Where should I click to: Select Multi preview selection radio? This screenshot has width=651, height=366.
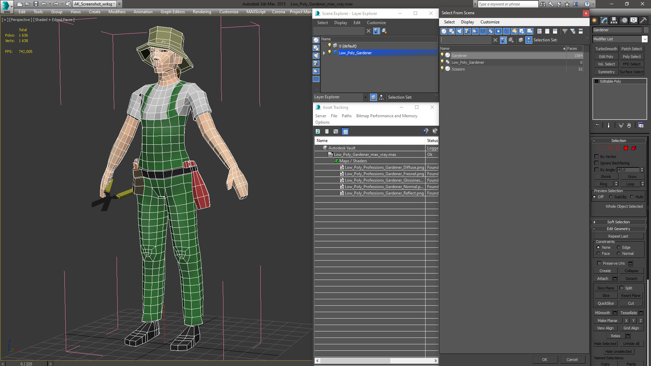[x=632, y=197]
